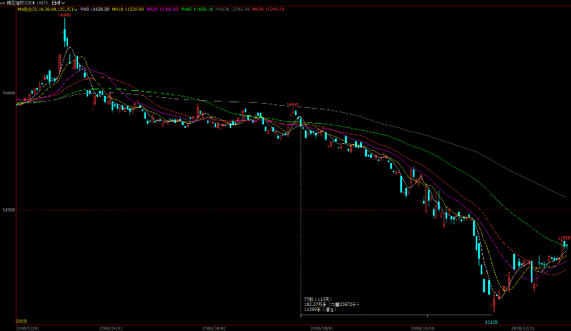This screenshot has height=331, width=571.
Task: Select the MA10 11520.90 legend value
Action: tap(127, 9)
